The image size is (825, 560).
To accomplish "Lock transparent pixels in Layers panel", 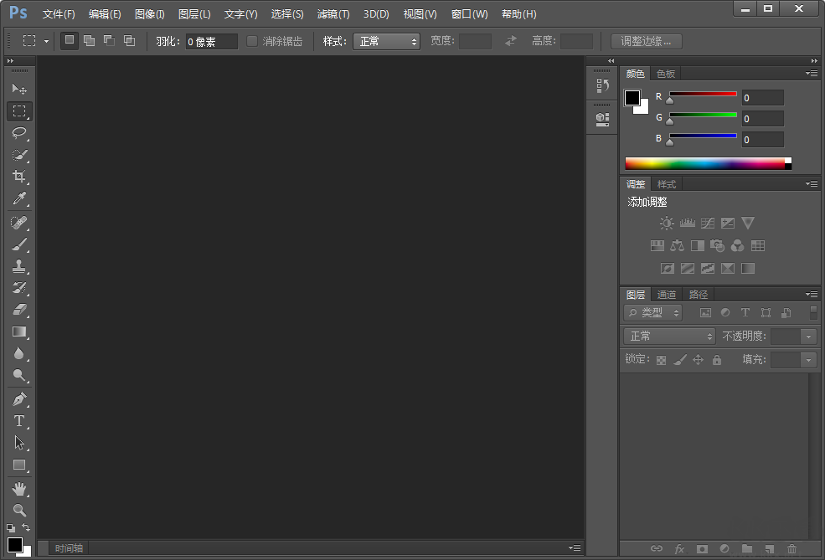I will (661, 359).
